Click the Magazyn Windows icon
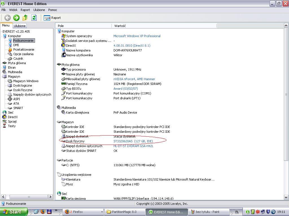289x216 pixels. 10,81
